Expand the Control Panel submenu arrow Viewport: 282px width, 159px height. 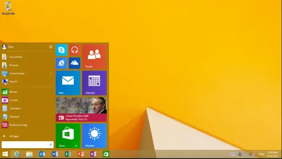click(51, 74)
